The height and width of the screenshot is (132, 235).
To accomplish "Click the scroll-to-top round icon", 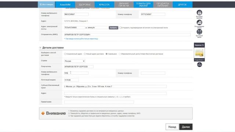I will 199,65.
